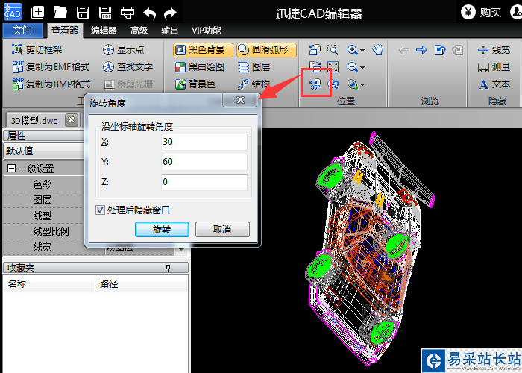Toggle 测量 measurements display

pos(494,67)
